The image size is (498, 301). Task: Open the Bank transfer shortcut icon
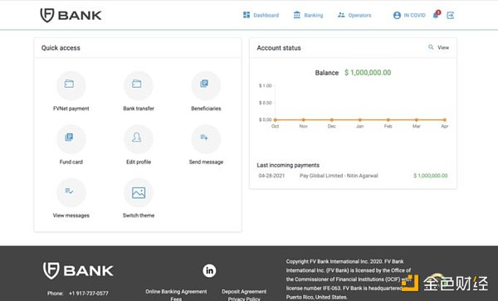tap(138, 85)
